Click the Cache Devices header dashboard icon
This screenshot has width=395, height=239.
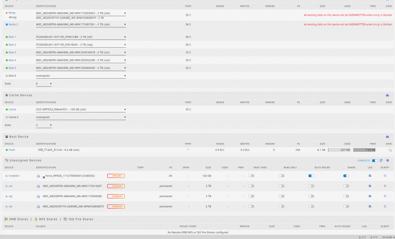coord(387,96)
